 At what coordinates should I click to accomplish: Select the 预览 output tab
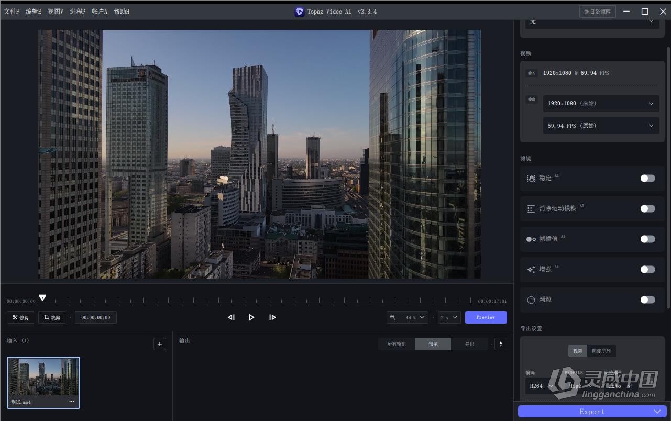[x=433, y=344]
